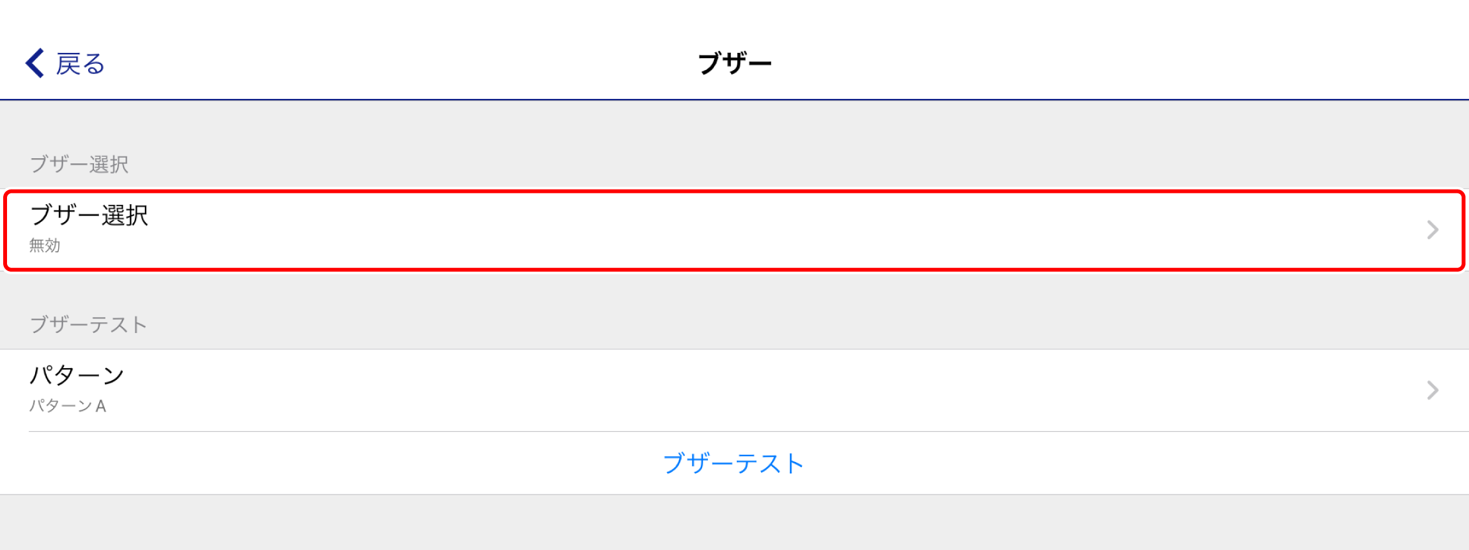Click the ブザーテスト section header
Screen dimensions: 1469x550
[88, 324]
